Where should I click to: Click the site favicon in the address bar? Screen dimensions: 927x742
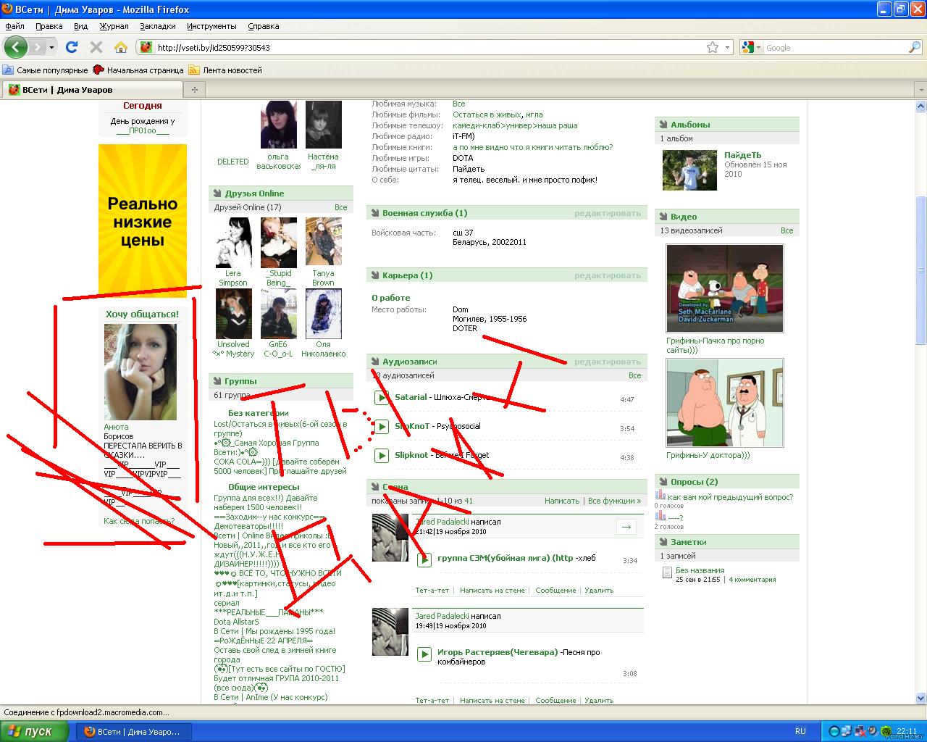coord(146,47)
